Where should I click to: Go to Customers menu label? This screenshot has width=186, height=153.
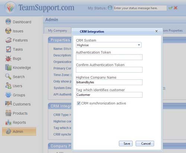pyautogui.click(x=22, y=104)
